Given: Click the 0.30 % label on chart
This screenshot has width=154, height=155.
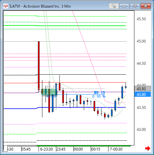Looking at the screenshot, I should point(99,96).
